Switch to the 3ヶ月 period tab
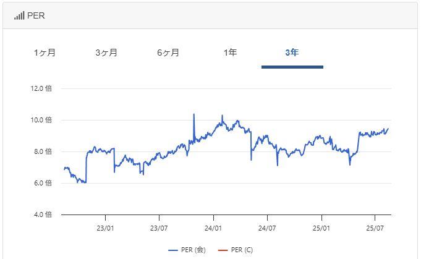This screenshot has height=259, width=421. pyautogui.click(x=106, y=53)
